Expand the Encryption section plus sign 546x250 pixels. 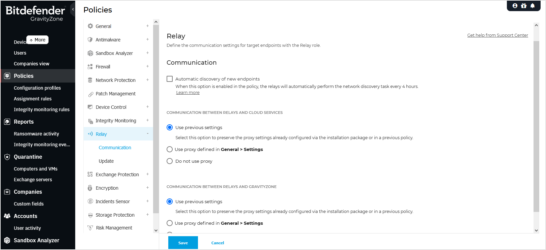click(x=147, y=188)
